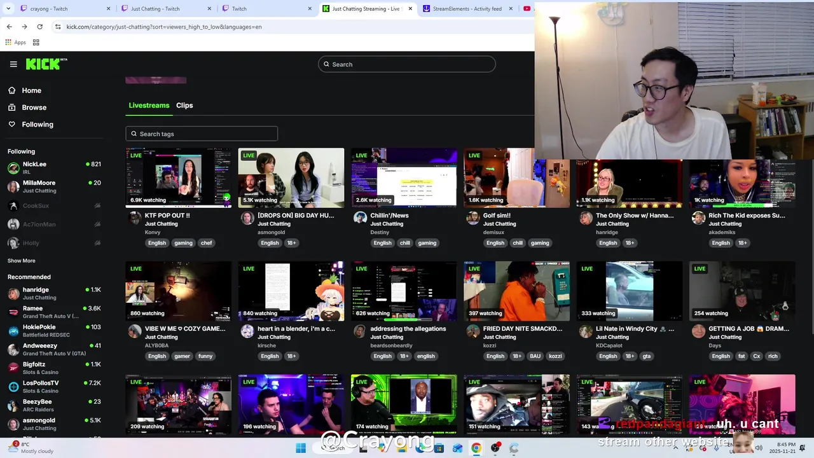814x458 pixels.
Task: View site information icon in address bar
Action: (58, 27)
